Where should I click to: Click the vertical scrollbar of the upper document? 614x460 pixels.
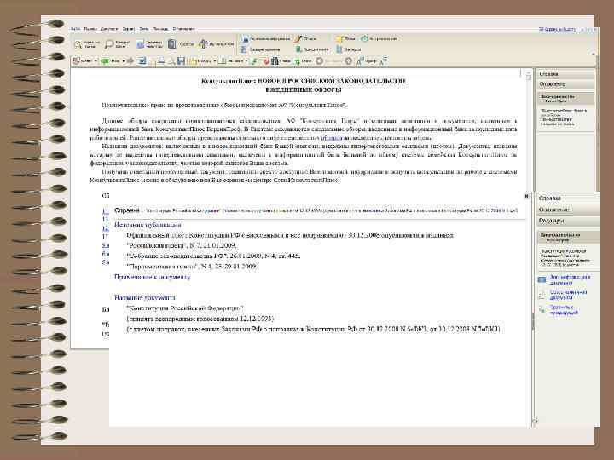click(528, 129)
